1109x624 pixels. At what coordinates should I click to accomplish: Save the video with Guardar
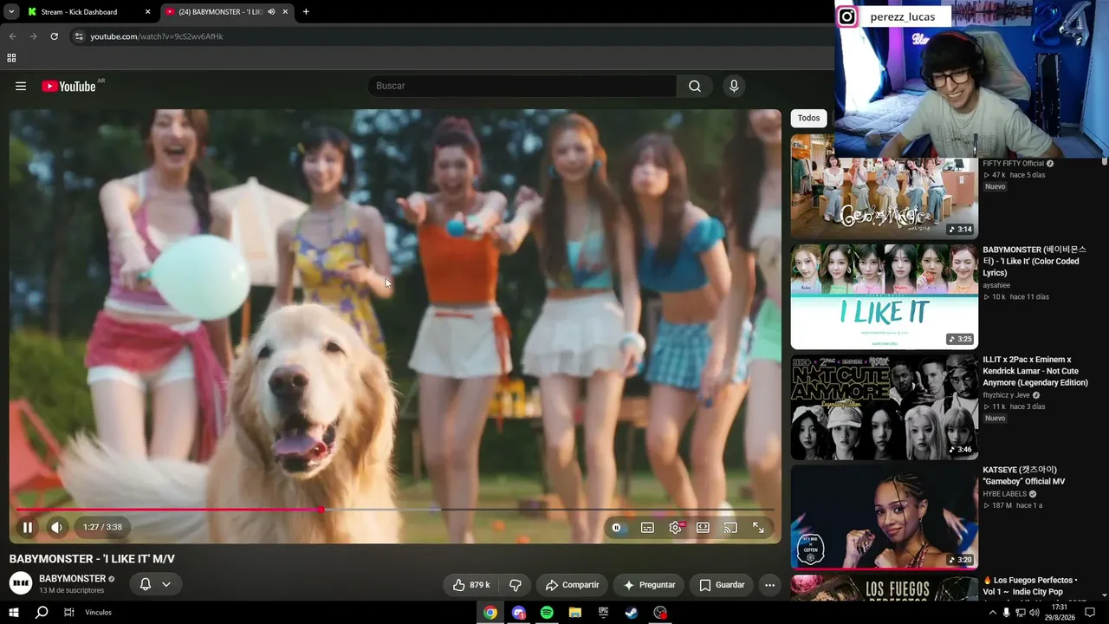[722, 585]
